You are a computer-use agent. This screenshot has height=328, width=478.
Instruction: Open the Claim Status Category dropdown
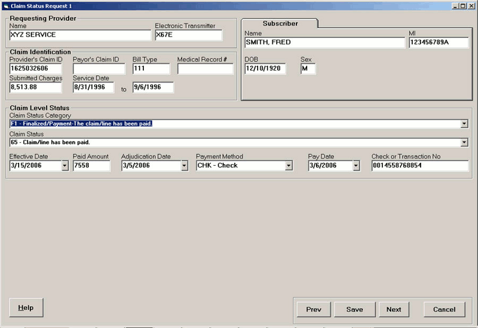click(x=463, y=123)
